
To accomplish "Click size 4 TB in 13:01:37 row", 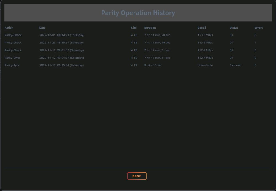I will 134,58.
